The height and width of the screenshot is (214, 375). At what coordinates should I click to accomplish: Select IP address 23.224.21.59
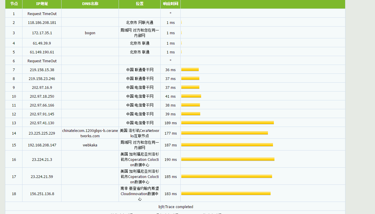pyautogui.click(x=42, y=177)
